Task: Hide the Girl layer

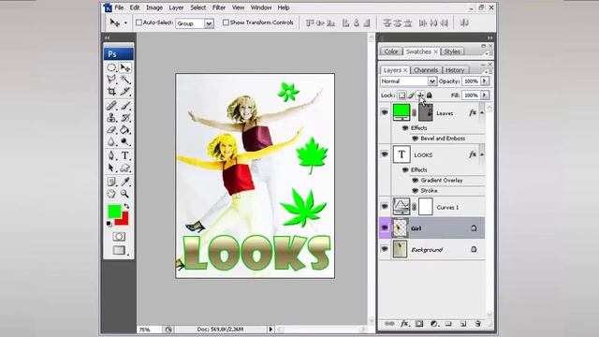Action: coord(385,227)
